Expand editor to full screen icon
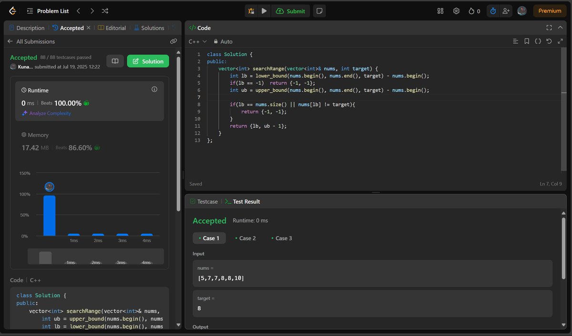Screen dimensions: 572x336 pyautogui.click(x=560, y=41)
